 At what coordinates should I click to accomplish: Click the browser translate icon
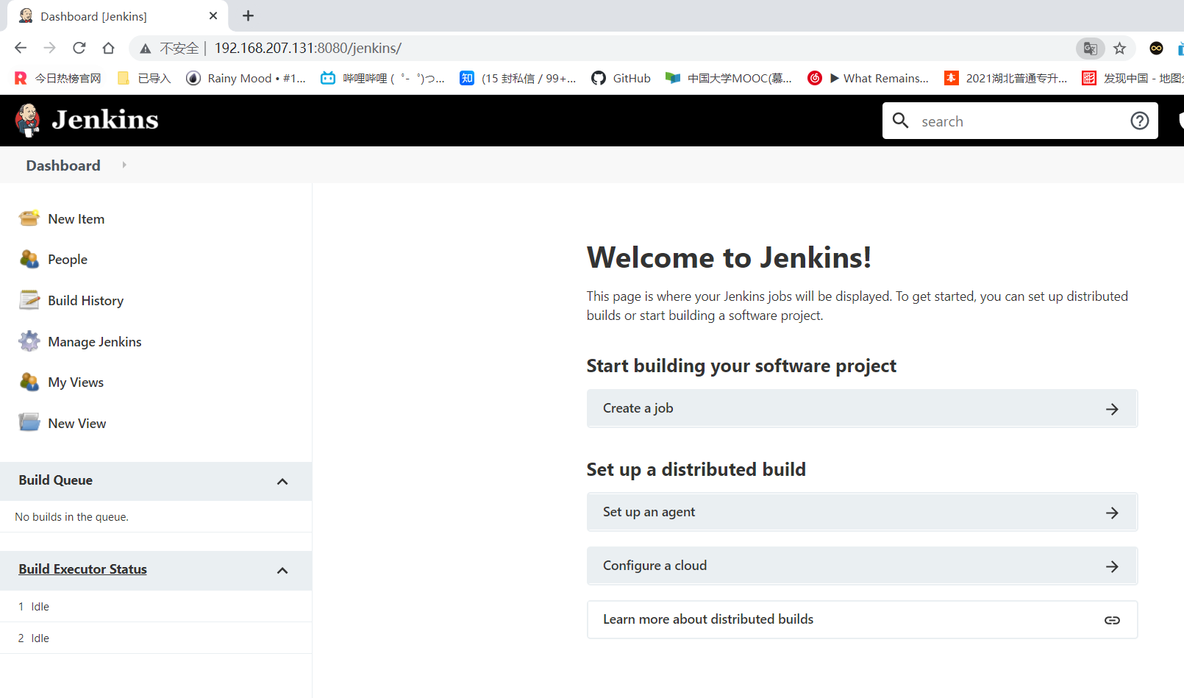1090,49
